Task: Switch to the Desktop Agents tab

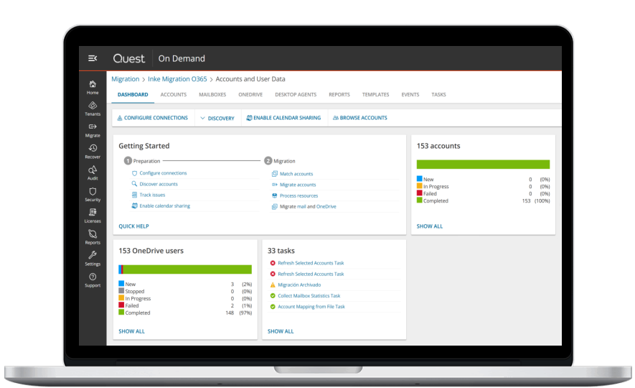Action: click(296, 95)
